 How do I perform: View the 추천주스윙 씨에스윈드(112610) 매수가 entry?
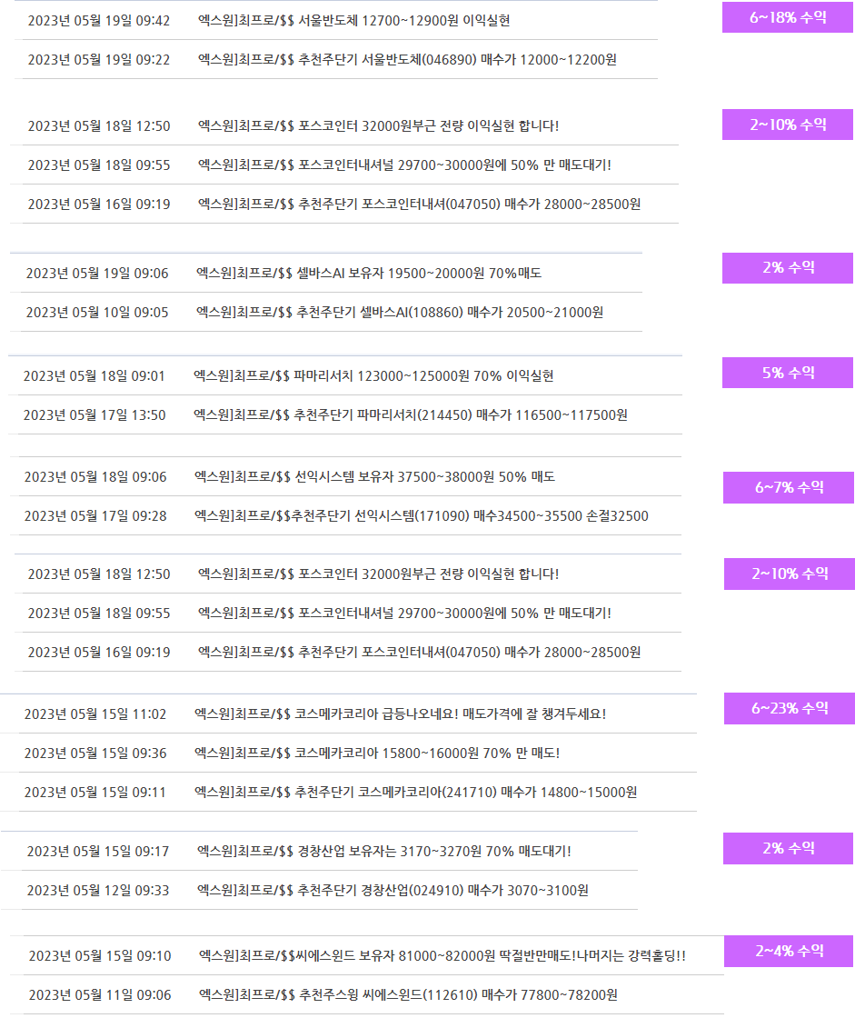point(407,995)
